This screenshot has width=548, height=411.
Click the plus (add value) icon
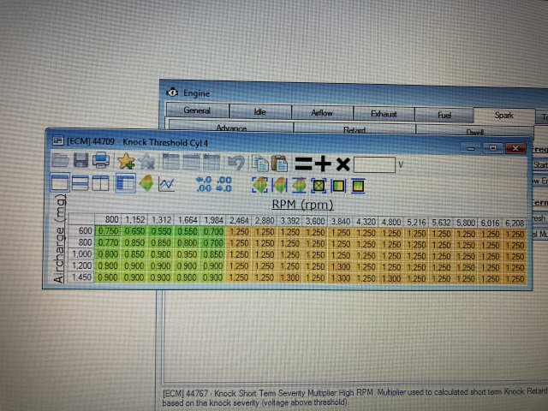(x=324, y=163)
